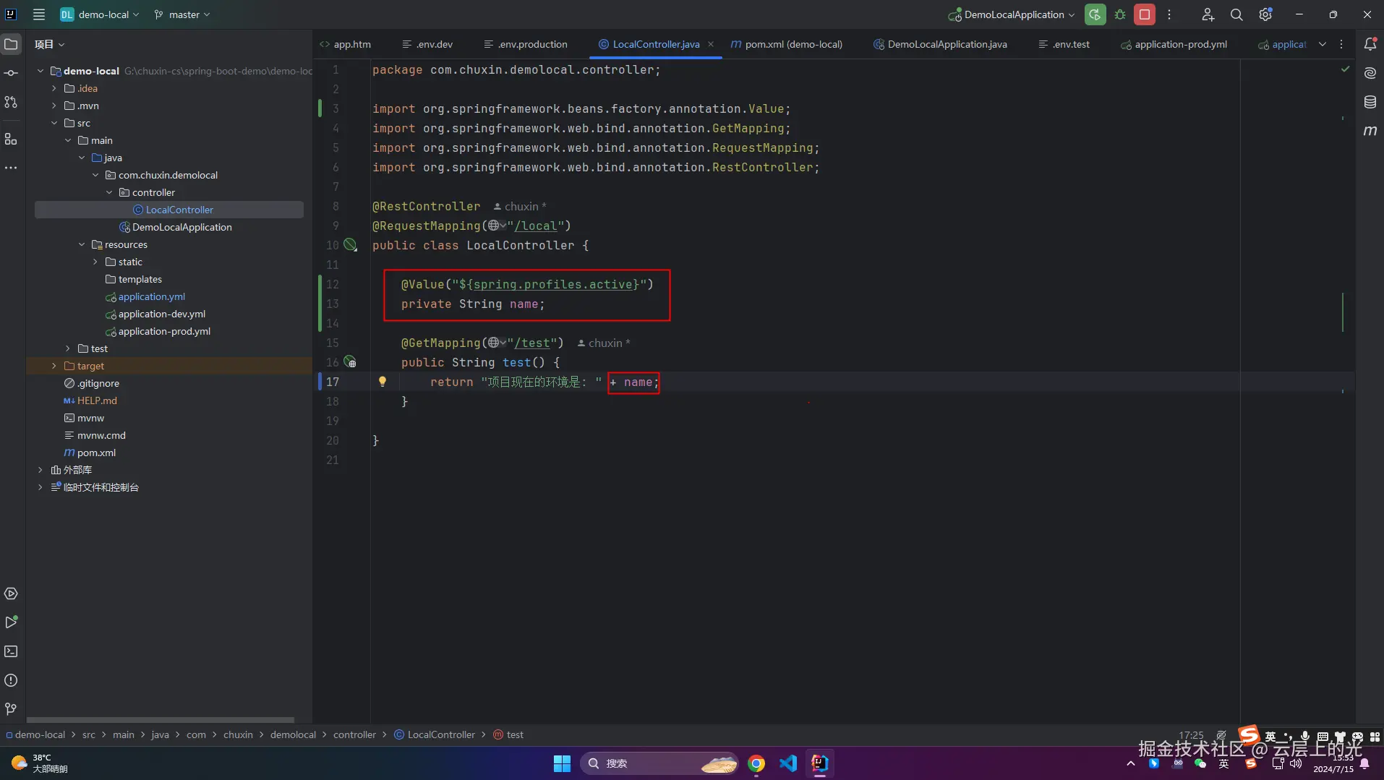The image size is (1384, 780).
Task: Expand the .mvn folder
Action: coord(54,106)
